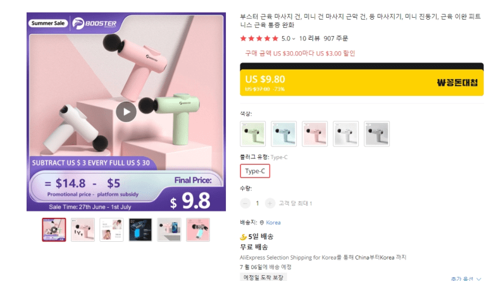Decrease quantity with the minus button

[245, 203]
